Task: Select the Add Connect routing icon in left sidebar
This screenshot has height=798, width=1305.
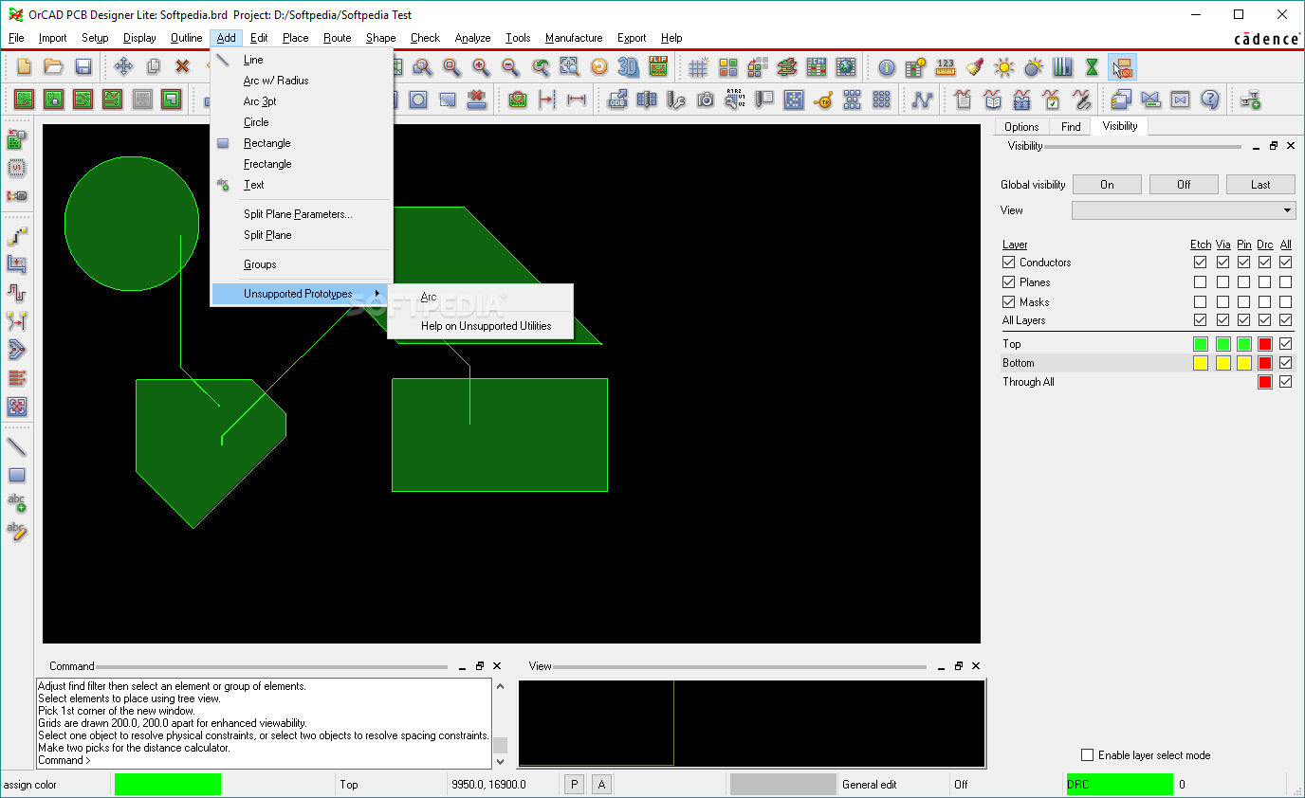Action: tap(17, 235)
